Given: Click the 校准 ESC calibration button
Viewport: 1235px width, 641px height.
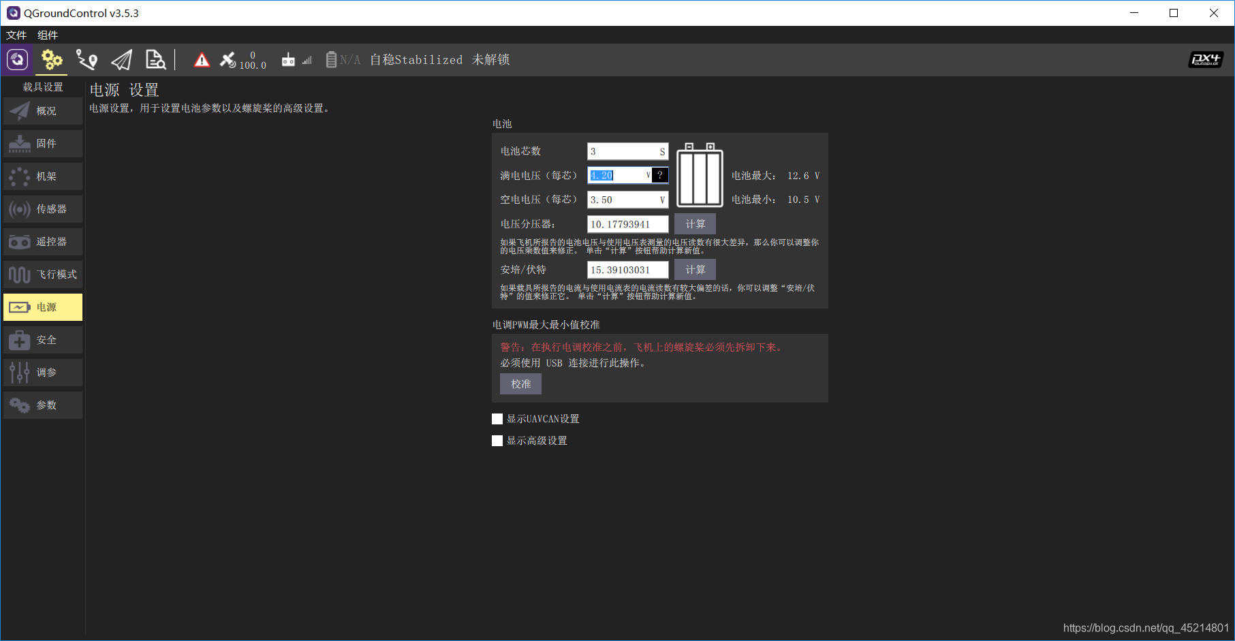Looking at the screenshot, I should click(520, 384).
